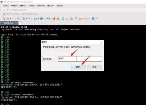146x105 pixels.
Task: Click the green Xftp toolbar icon
Action: tap(58, 18)
